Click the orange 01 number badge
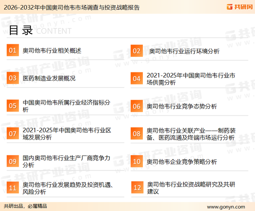255x211 pixels. [13, 50]
